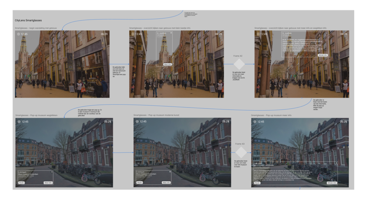Click clock icon in 'begin wandeling met gebouw' frame

pyautogui.click(x=18, y=34)
